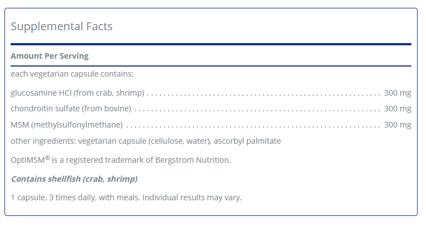
Task: Click the 300 mg value for MSM
Action: click(397, 125)
